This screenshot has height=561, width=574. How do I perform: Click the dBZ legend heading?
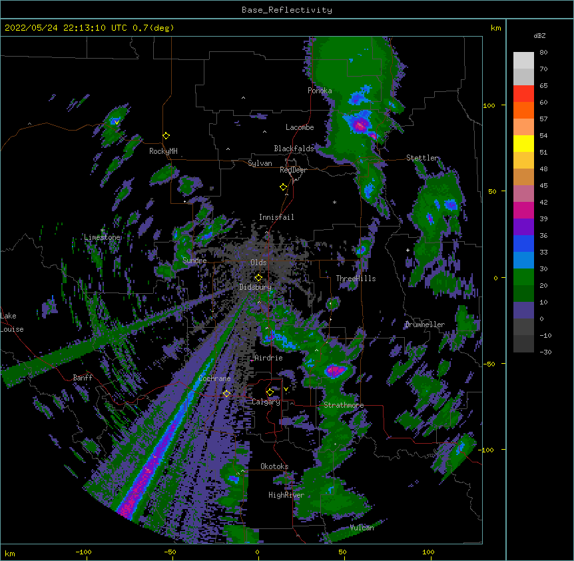(x=539, y=36)
